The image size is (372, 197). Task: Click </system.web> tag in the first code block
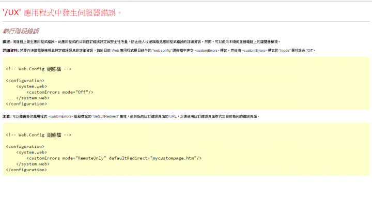click(33, 98)
